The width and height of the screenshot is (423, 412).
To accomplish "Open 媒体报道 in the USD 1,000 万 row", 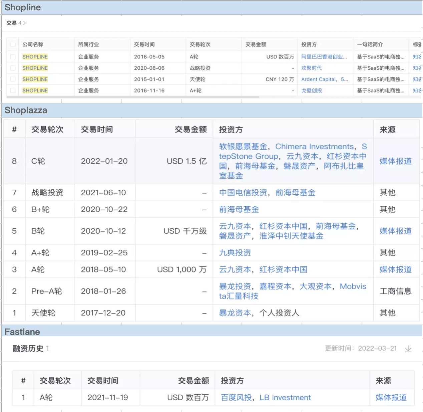I will [x=396, y=269].
